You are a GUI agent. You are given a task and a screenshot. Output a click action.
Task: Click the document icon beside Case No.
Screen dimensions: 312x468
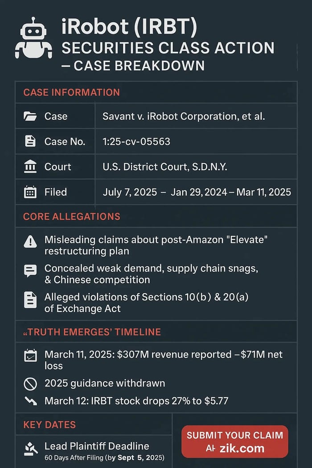(x=30, y=142)
